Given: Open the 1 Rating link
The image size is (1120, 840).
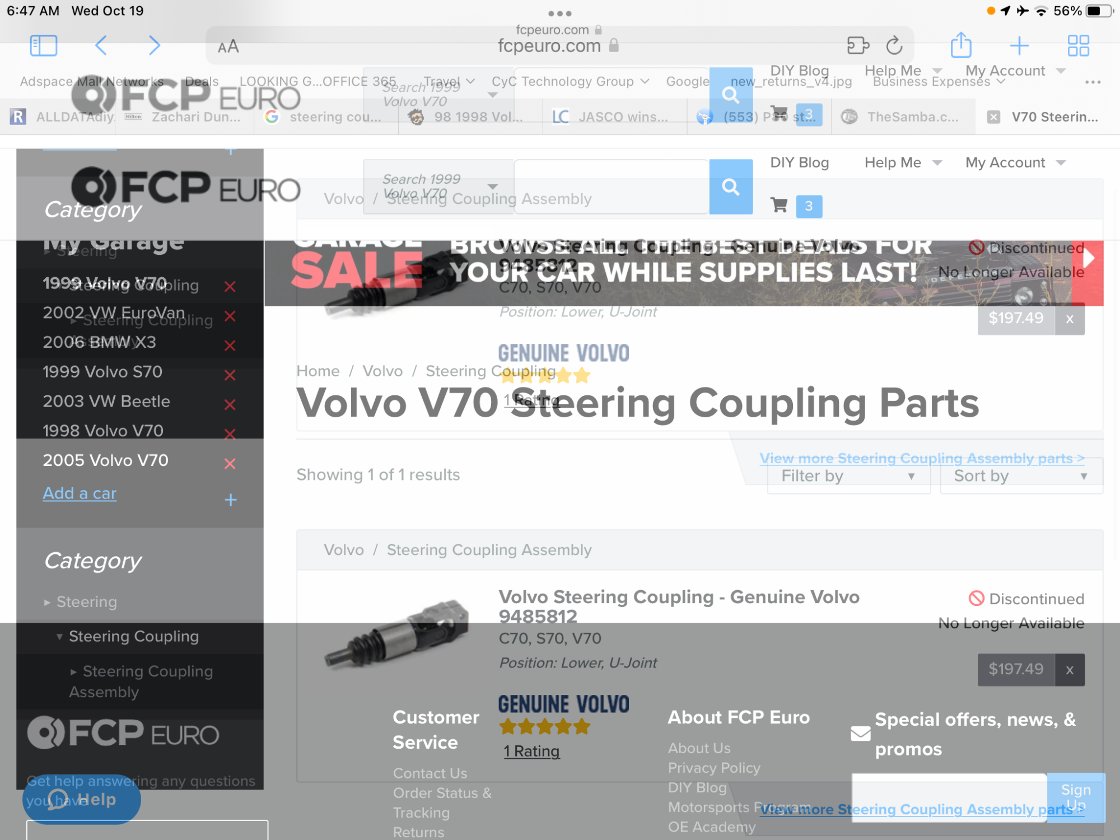Looking at the screenshot, I should point(531,752).
